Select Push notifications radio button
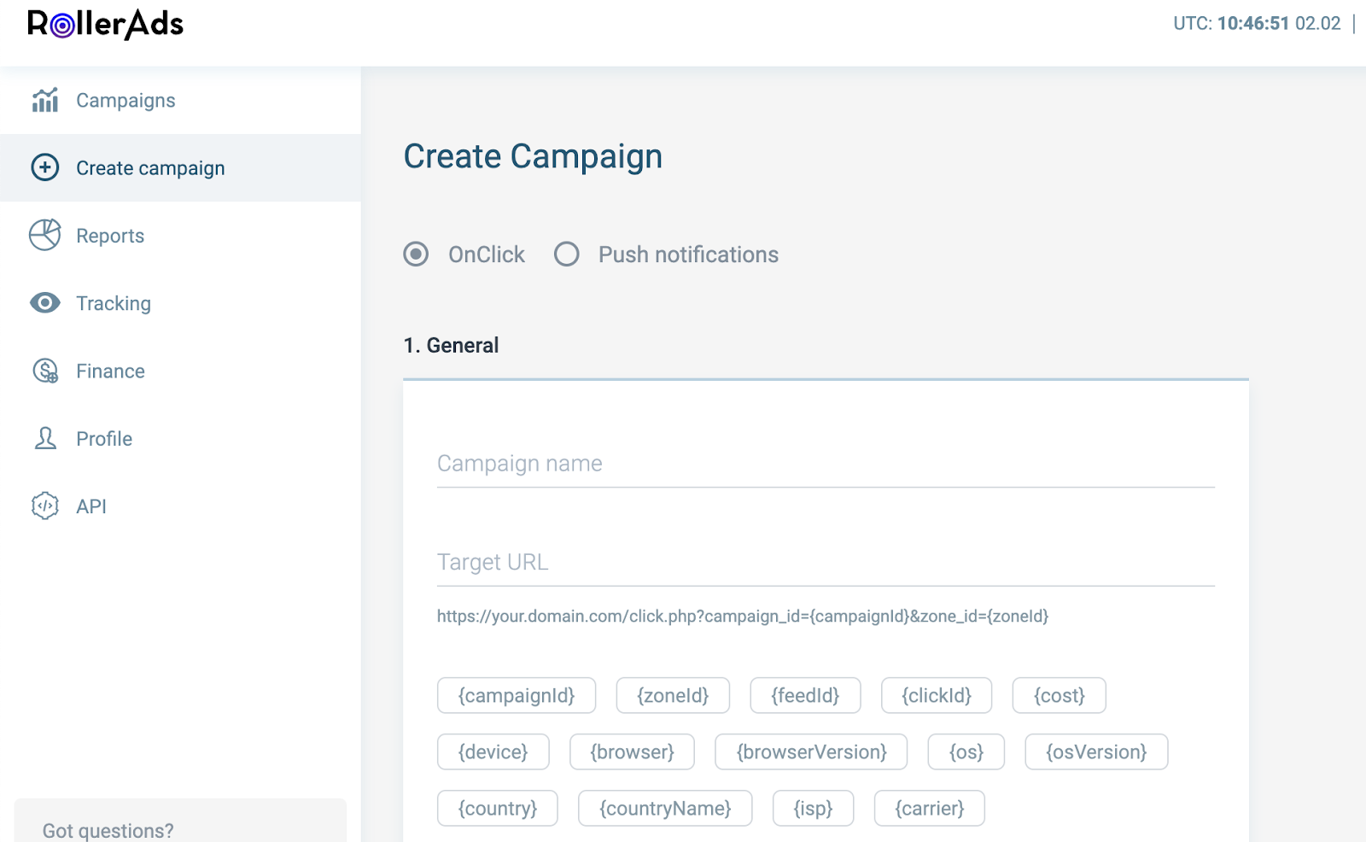Viewport: 1366px width, 842px height. pyautogui.click(x=566, y=254)
